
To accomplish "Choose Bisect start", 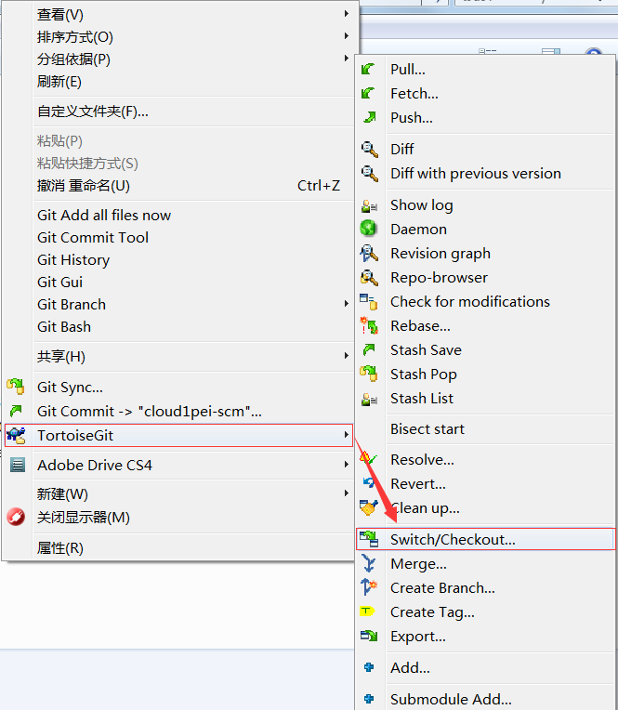I will click(485, 428).
